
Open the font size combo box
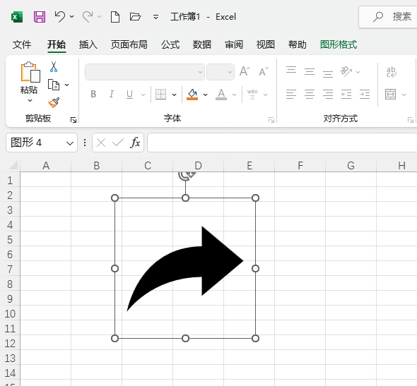click(x=221, y=72)
